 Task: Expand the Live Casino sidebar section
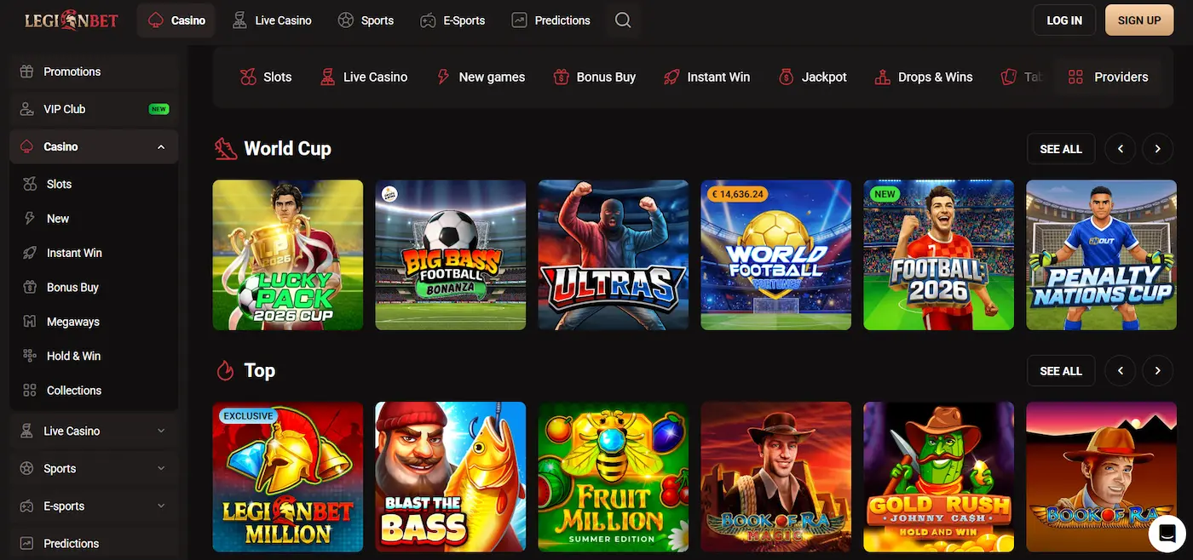coord(161,431)
